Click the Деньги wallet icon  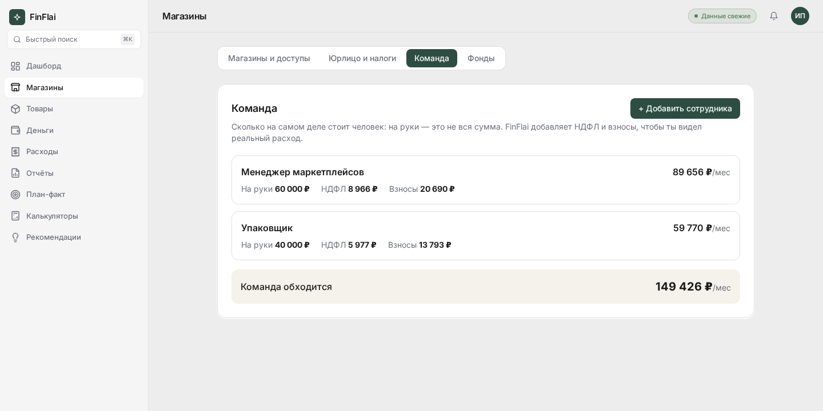15,130
